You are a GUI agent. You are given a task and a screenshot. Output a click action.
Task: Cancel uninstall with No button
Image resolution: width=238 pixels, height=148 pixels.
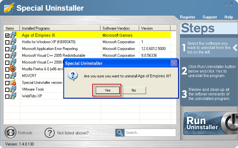point(134,90)
